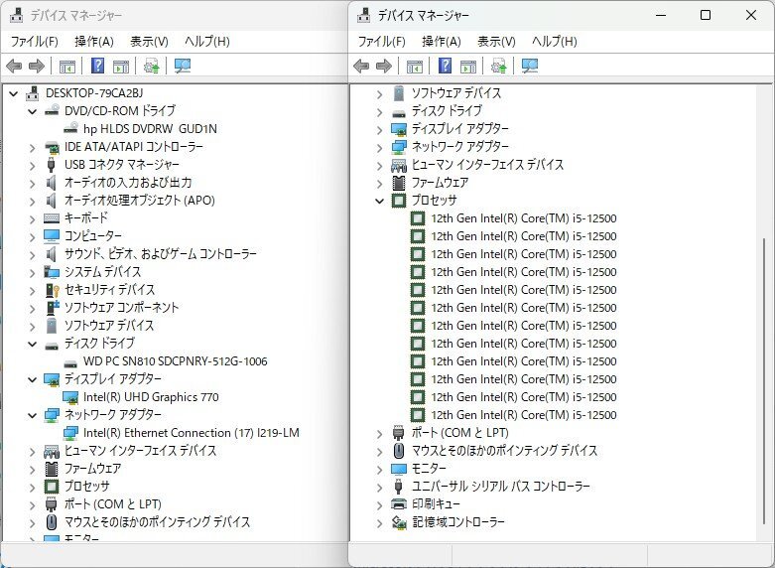Collapse ディスプレイ アダプター in left window

coord(32,379)
